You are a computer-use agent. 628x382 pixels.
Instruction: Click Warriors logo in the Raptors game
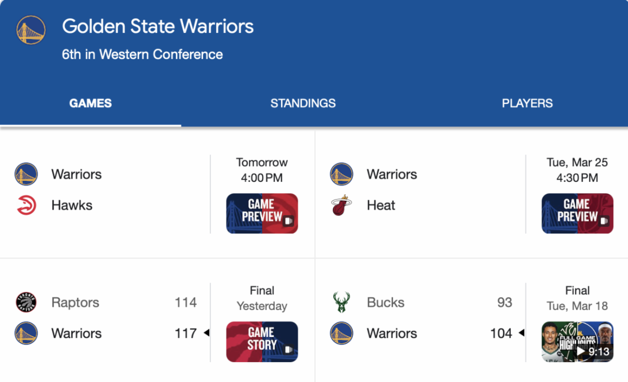pos(26,333)
